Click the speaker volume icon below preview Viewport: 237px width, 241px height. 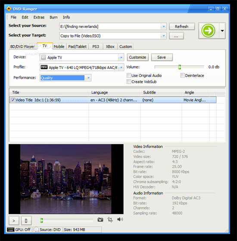coord(120,219)
